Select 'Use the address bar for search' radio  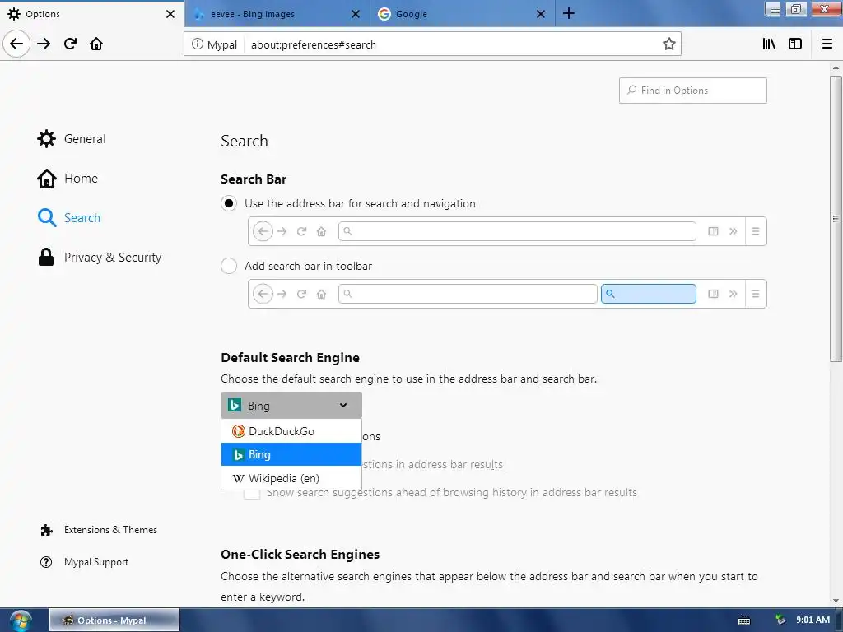[x=229, y=203]
